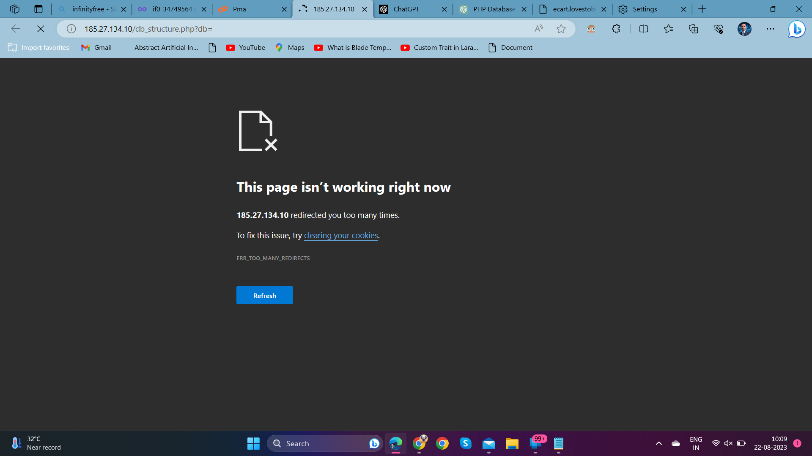Open YouTube bookmark in favorites bar
The width and height of the screenshot is (812, 456).
246,48
